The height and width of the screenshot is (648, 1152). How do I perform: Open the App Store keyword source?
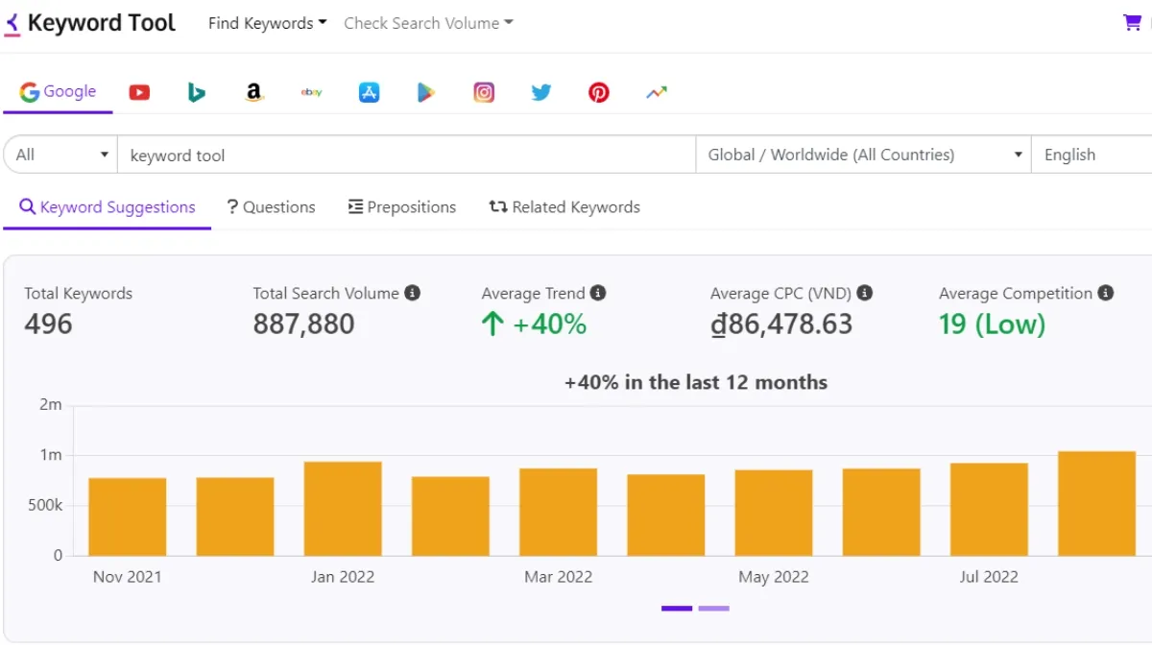tap(369, 91)
